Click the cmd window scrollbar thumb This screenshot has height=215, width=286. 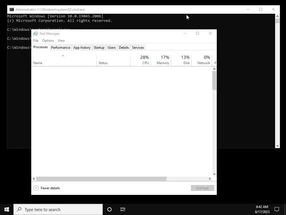[x=277, y=21]
